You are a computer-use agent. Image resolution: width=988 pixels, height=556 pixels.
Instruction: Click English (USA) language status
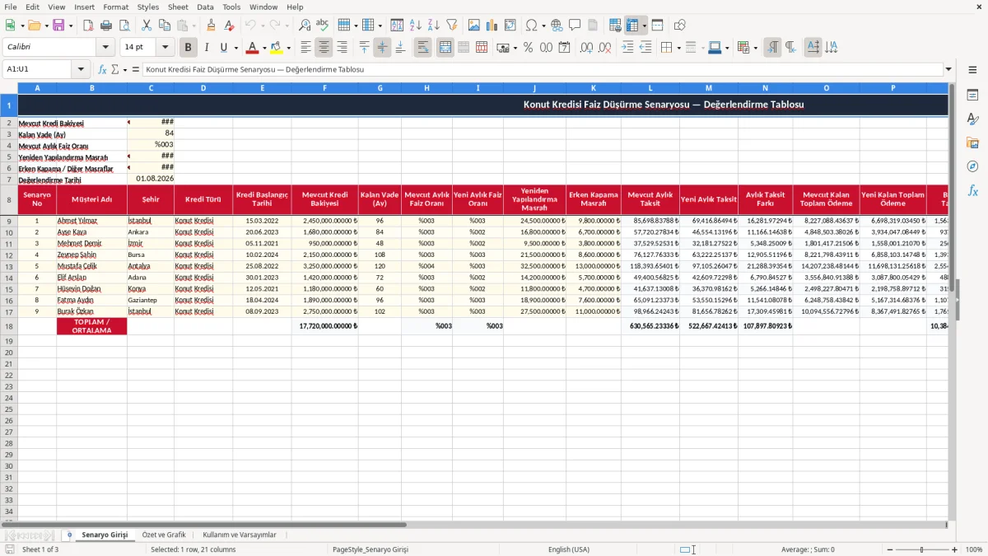pyautogui.click(x=569, y=549)
